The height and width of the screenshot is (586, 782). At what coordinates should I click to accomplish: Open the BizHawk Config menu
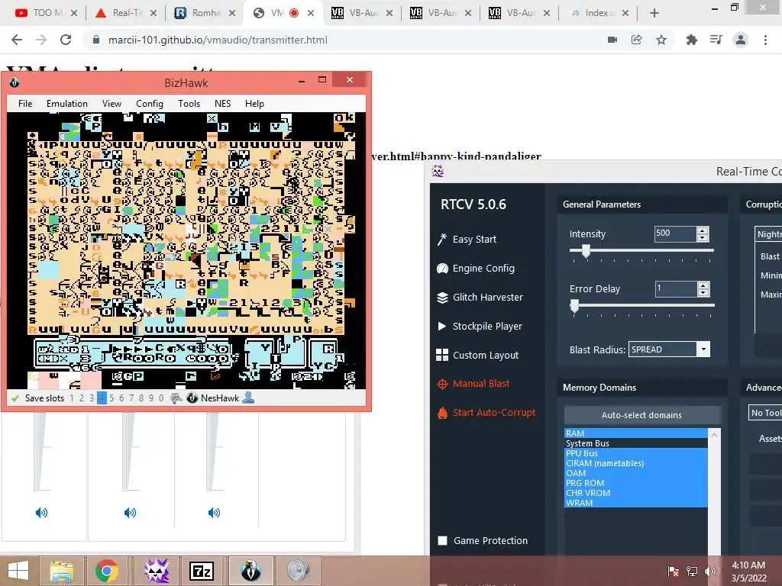click(150, 104)
